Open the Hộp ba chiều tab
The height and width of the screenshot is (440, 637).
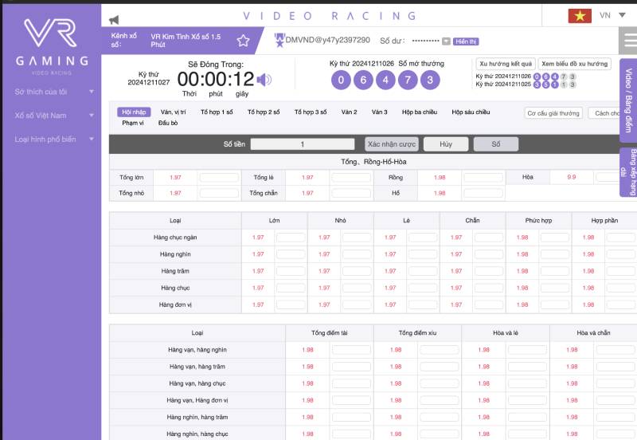(418, 112)
